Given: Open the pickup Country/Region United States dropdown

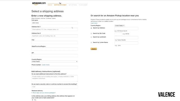Looking at the screenshot, I should click(120, 26).
